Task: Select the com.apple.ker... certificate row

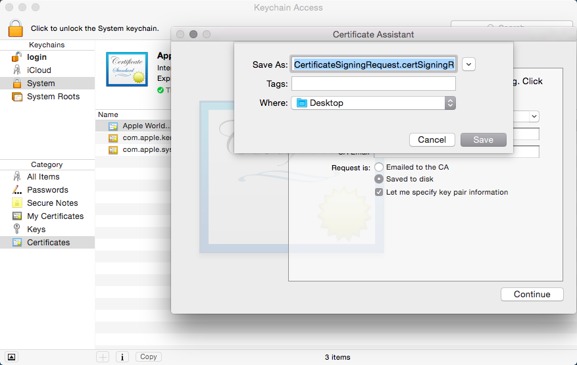Action: [133, 137]
